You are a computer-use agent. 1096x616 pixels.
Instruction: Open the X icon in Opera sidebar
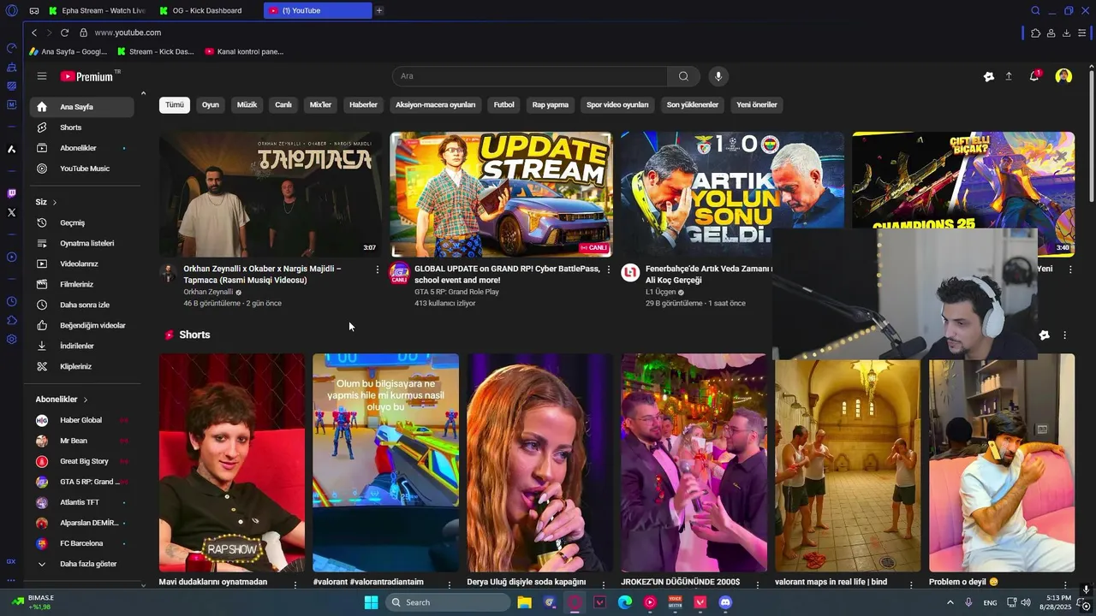point(11,212)
